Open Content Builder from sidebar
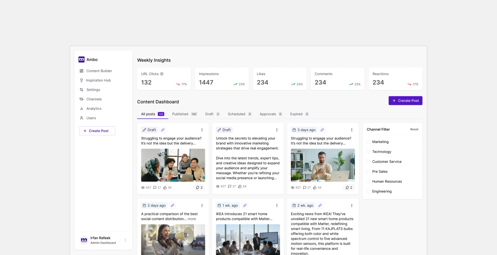This screenshot has width=497, height=255. pos(96,71)
